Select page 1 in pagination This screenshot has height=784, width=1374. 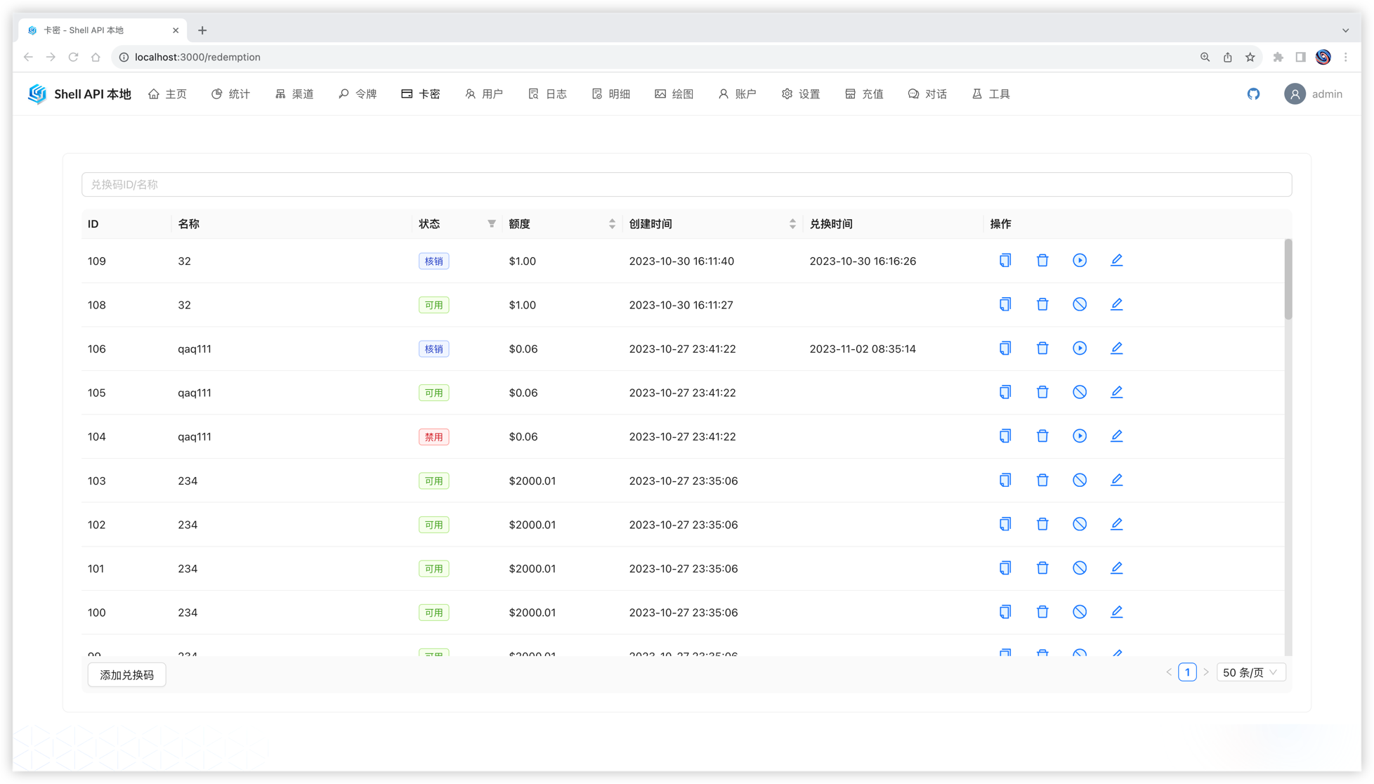[x=1187, y=672]
